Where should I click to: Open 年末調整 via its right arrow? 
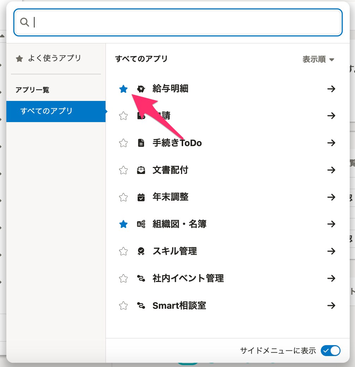[x=331, y=197]
